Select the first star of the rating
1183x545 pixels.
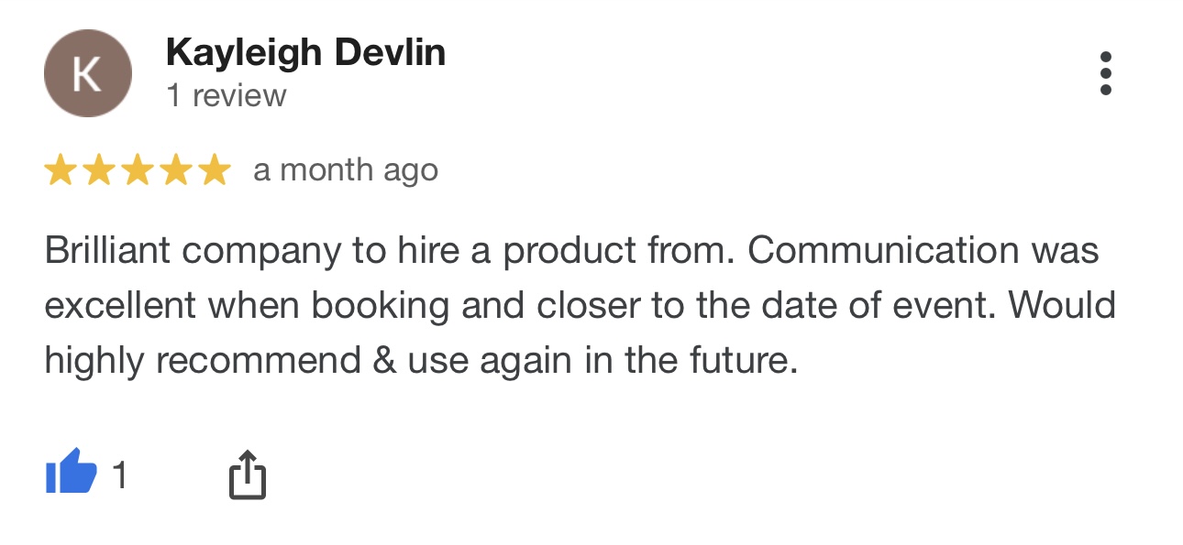click(61, 170)
